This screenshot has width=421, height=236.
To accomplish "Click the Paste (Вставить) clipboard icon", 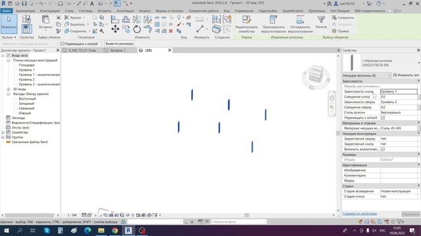I will (x=45, y=20).
